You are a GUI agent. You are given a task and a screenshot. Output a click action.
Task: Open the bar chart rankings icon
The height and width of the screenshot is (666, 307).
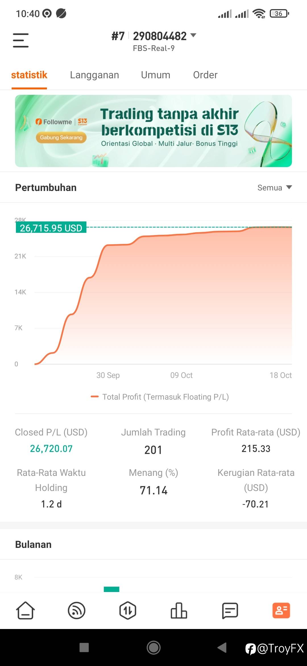(179, 610)
